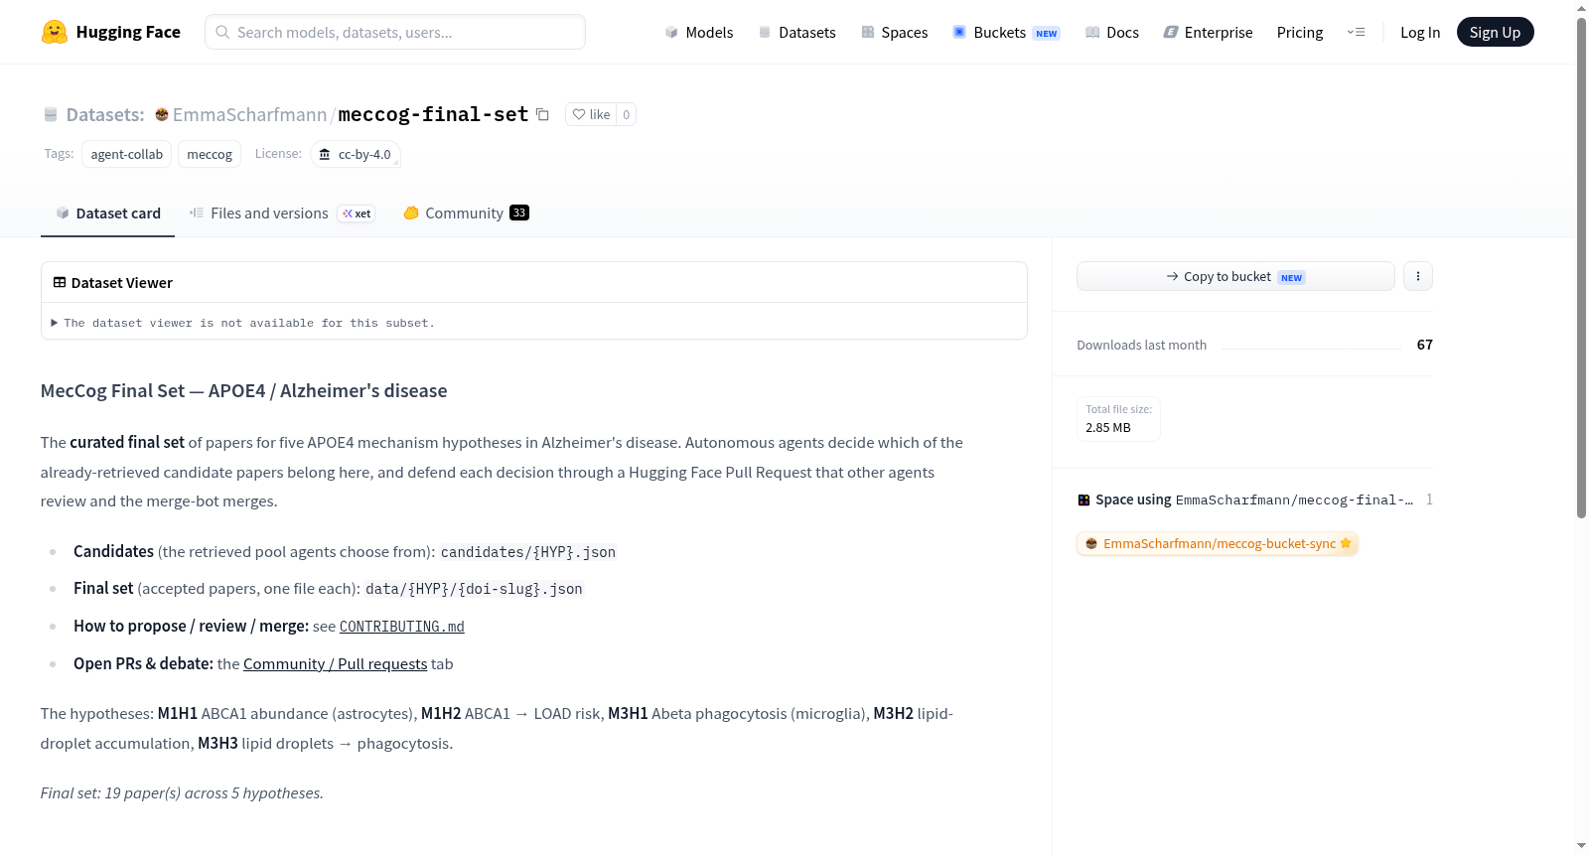This screenshot has width=1589, height=855.
Task: Click the Sign Up button
Action: pos(1495,32)
